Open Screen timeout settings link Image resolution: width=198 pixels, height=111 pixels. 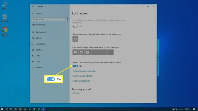point(82,76)
